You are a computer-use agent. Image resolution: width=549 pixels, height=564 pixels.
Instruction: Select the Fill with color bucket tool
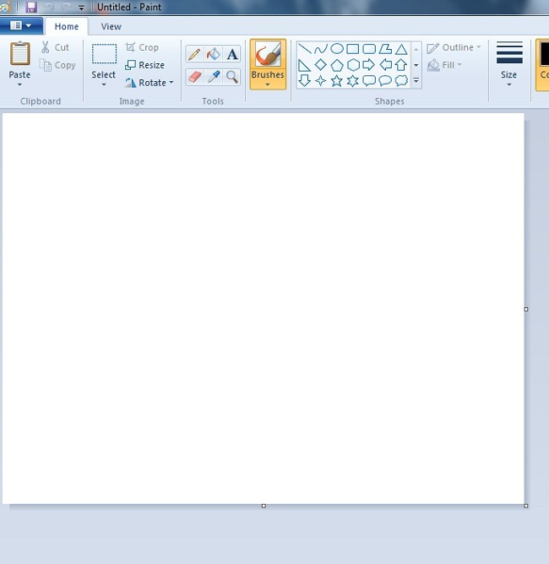pyautogui.click(x=214, y=54)
